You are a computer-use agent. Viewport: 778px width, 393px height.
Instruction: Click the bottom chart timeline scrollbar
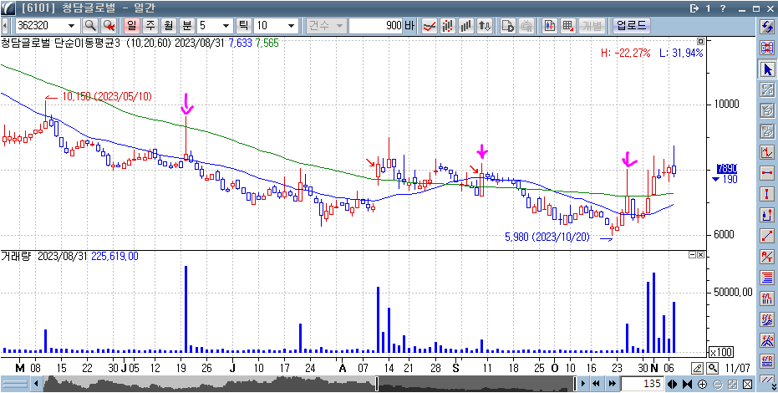click(309, 384)
